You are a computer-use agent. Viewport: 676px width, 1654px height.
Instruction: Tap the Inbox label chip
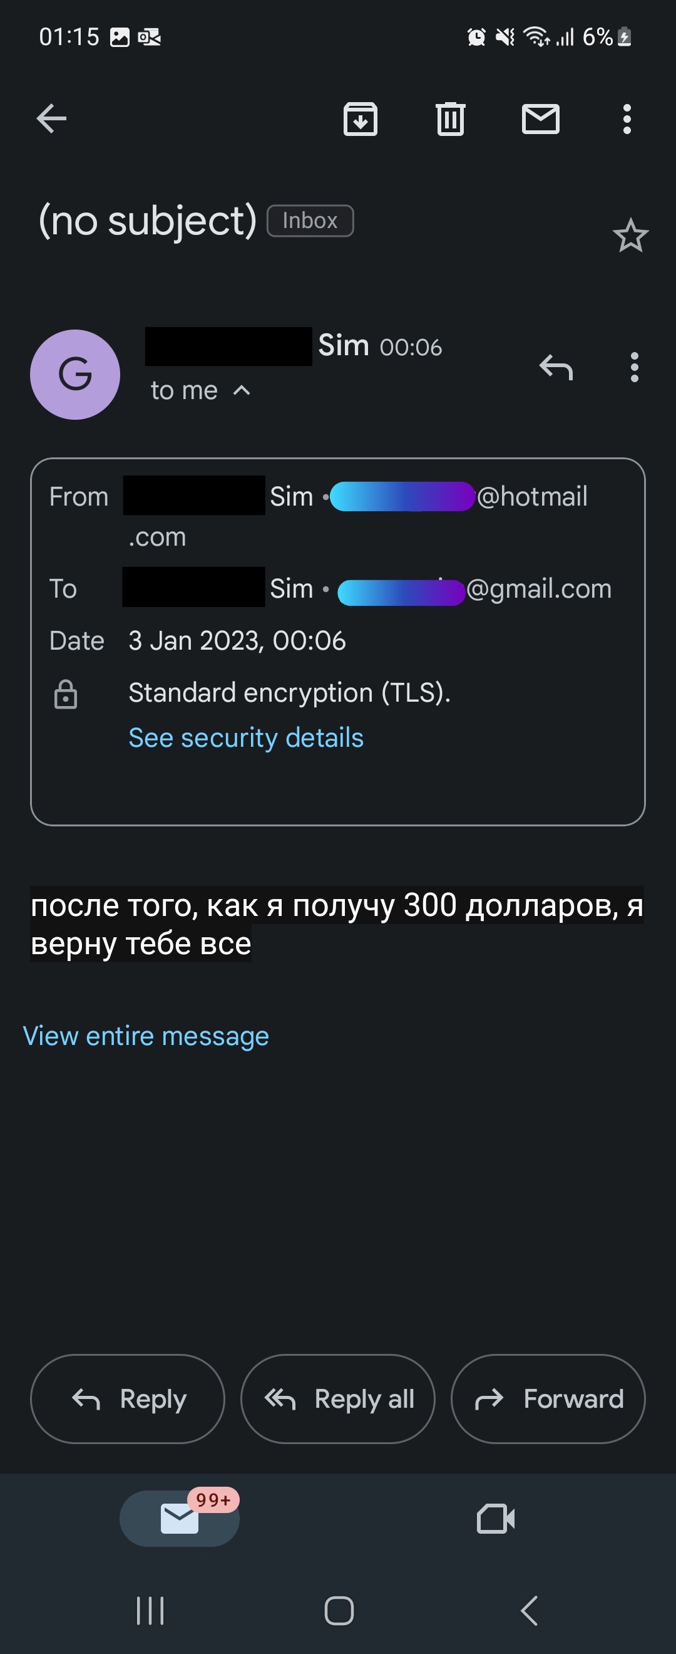[310, 221]
